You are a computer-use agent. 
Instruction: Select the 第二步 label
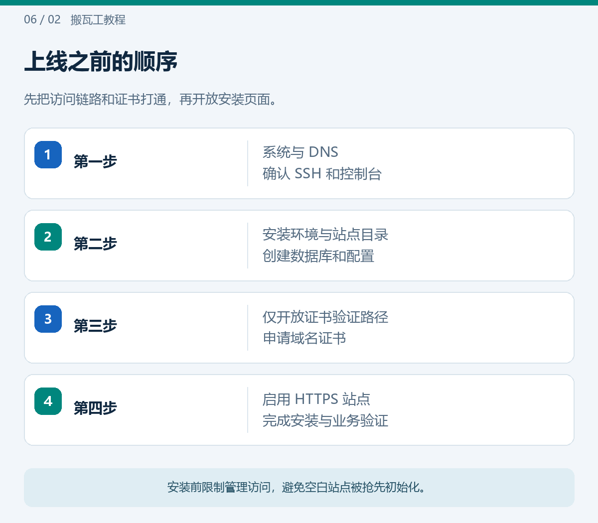(x=95, y=244)
